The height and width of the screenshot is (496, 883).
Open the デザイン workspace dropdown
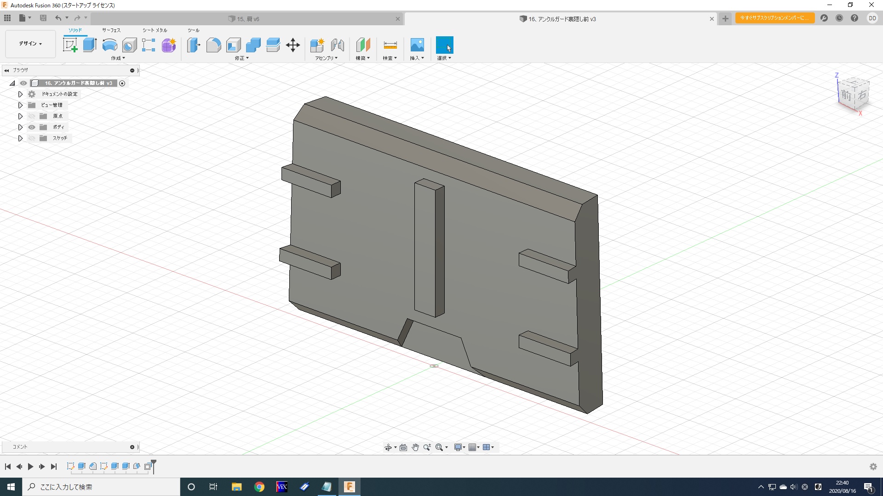[30, 44]
